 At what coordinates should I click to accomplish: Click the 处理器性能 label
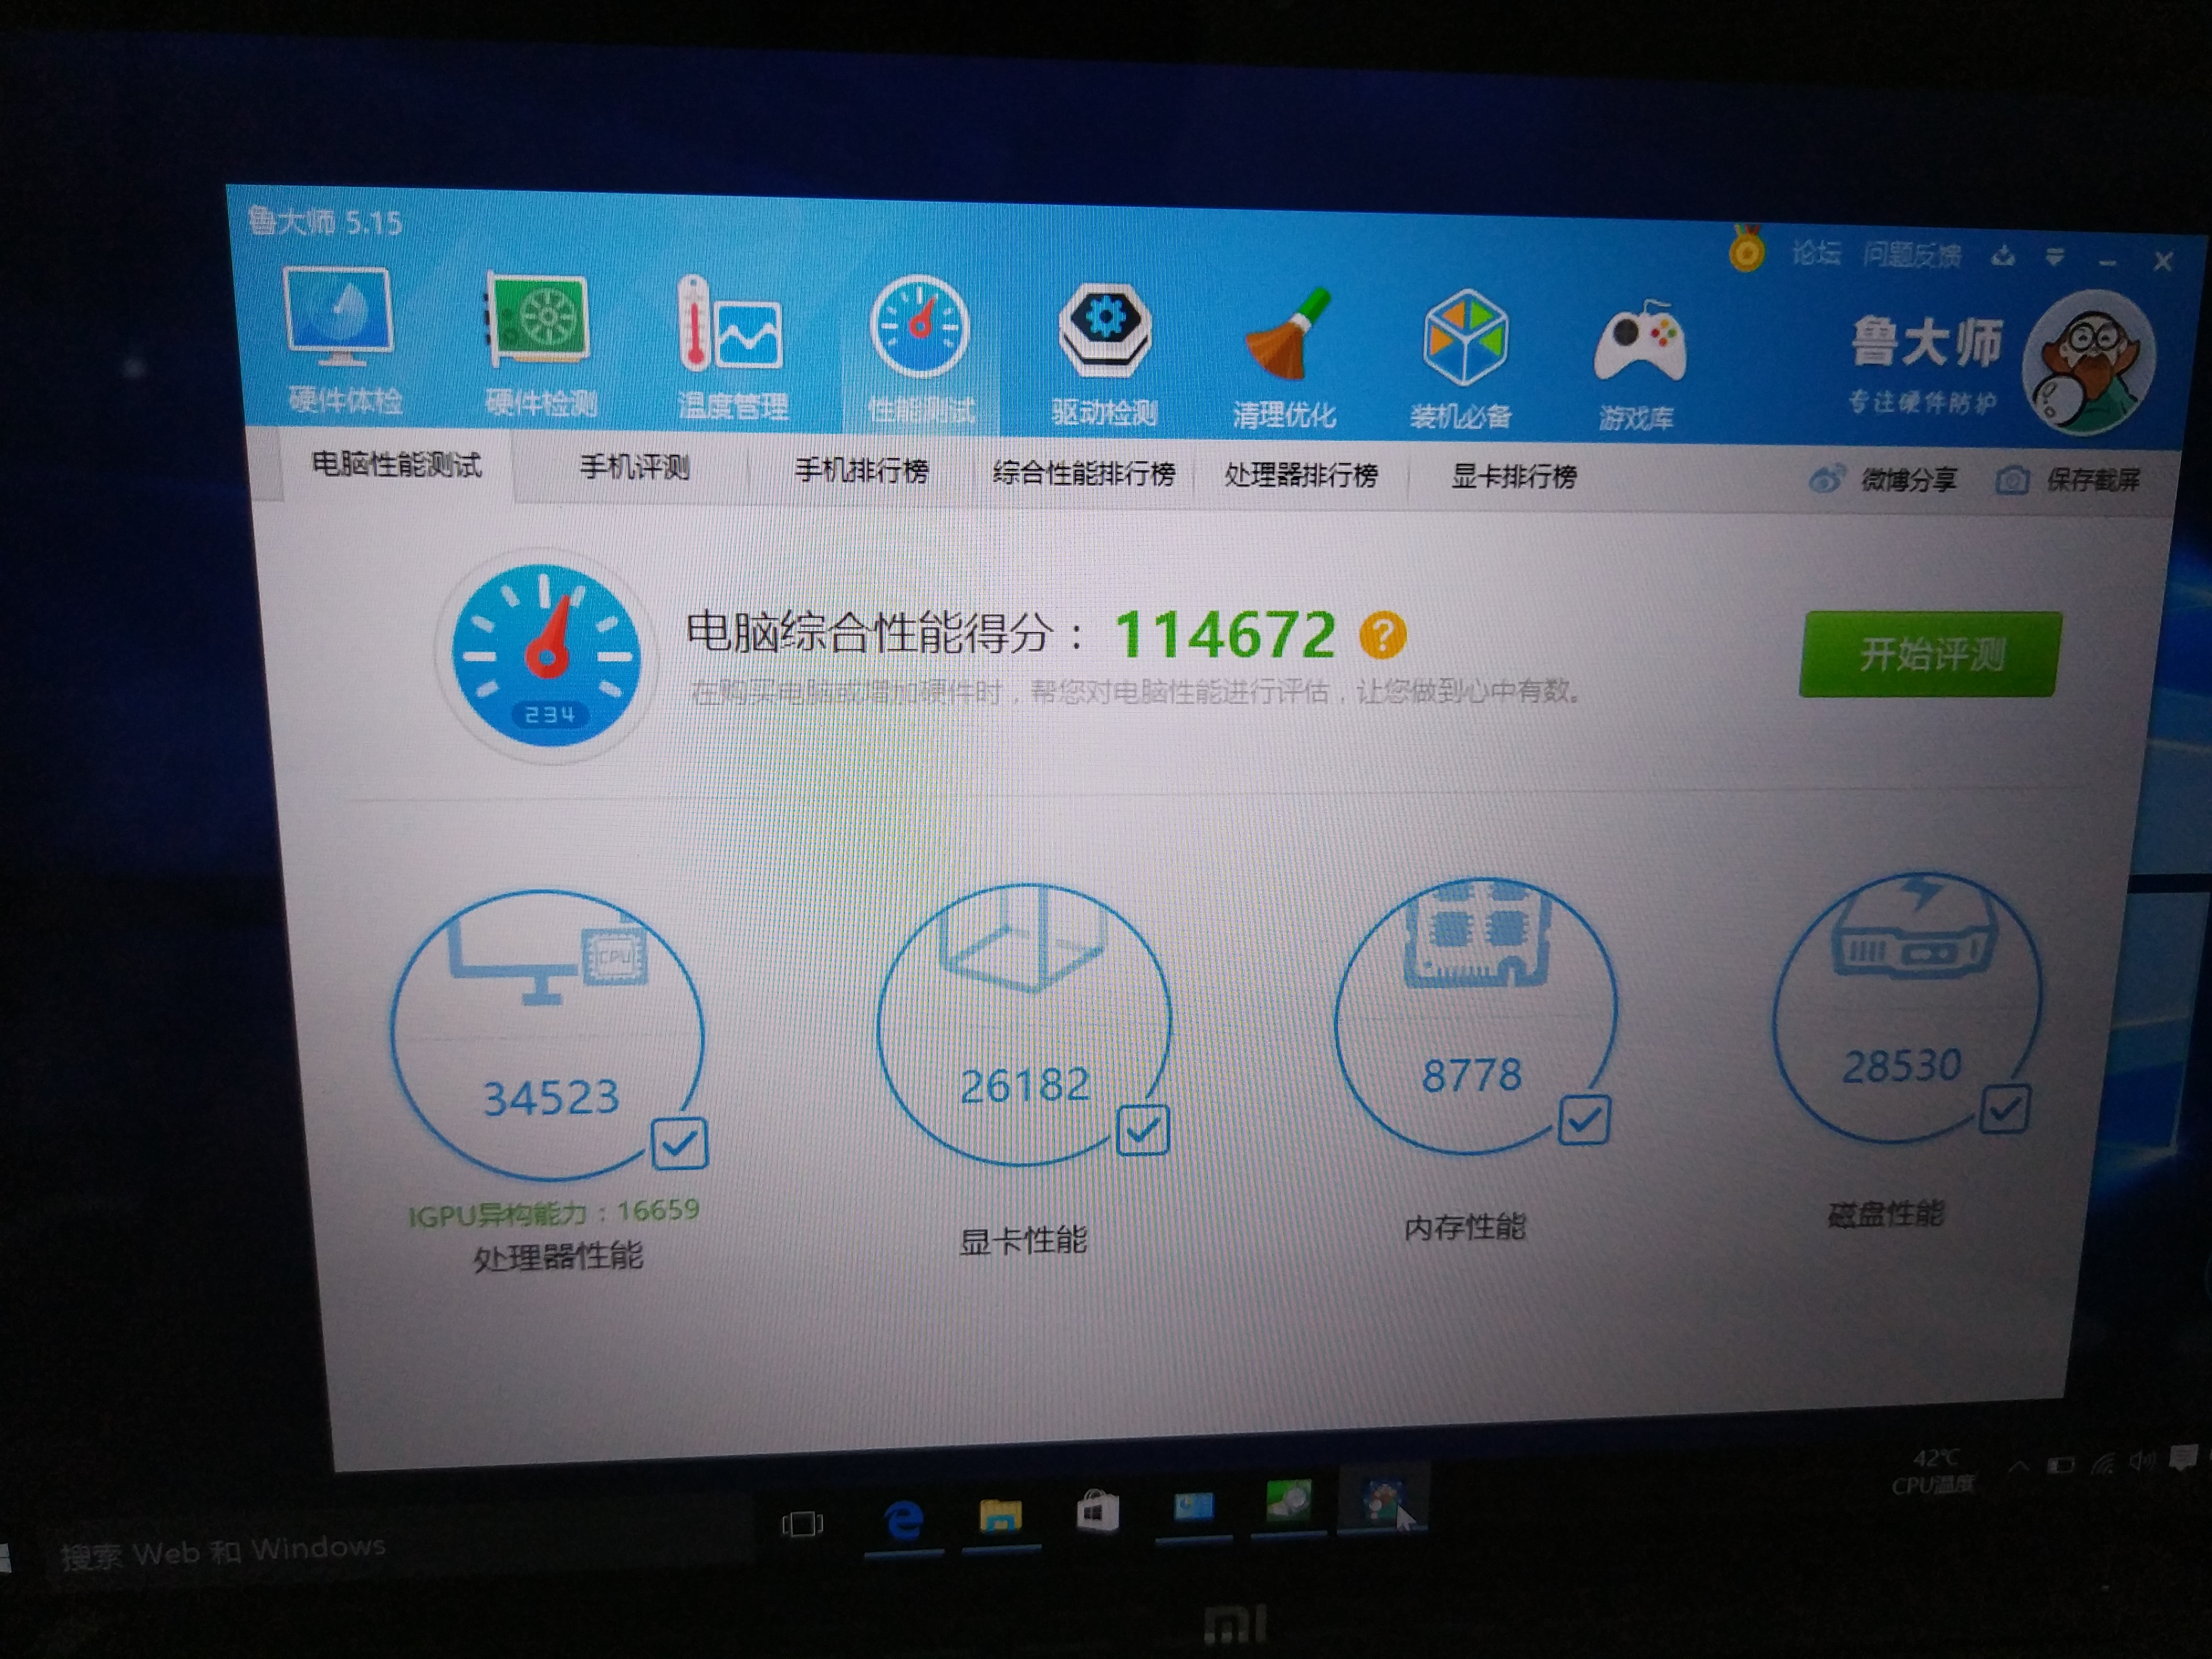click(557, 1257)
